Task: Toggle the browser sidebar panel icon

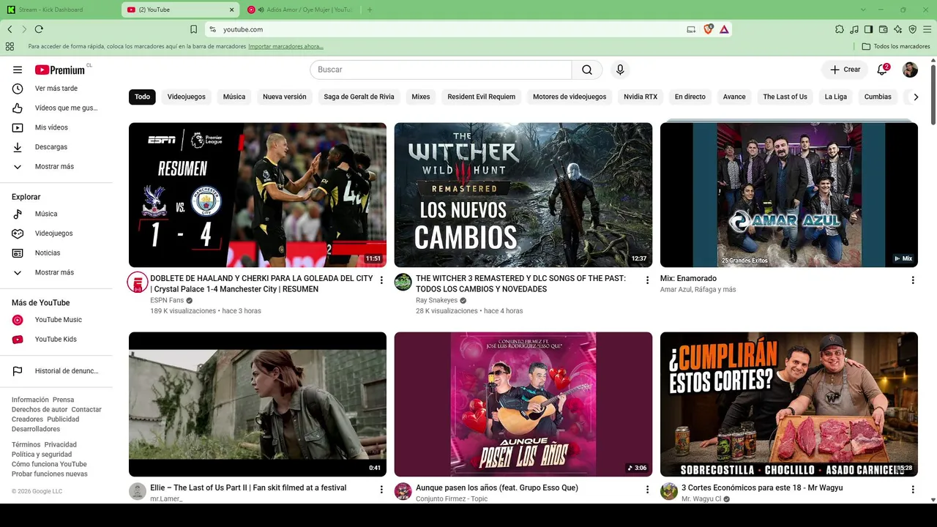Action: (869, 29)
